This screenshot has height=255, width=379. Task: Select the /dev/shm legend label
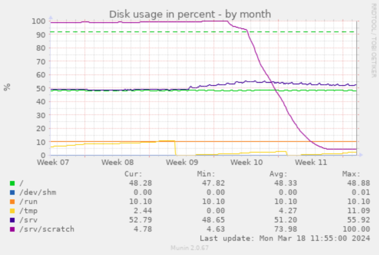[x=37, y=192]
